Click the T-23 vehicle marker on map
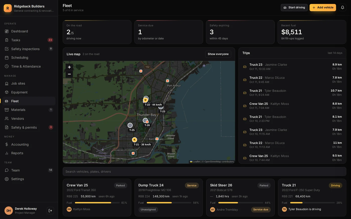Viewport: 351px width, 219px height. point(161,107)
